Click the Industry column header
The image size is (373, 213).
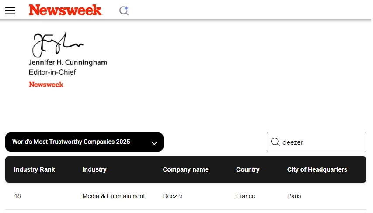coord(94,169)
